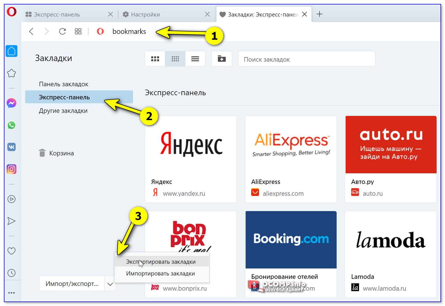
Task: Click the www.yandex.ru link text
Action: [x=184, y=193]
